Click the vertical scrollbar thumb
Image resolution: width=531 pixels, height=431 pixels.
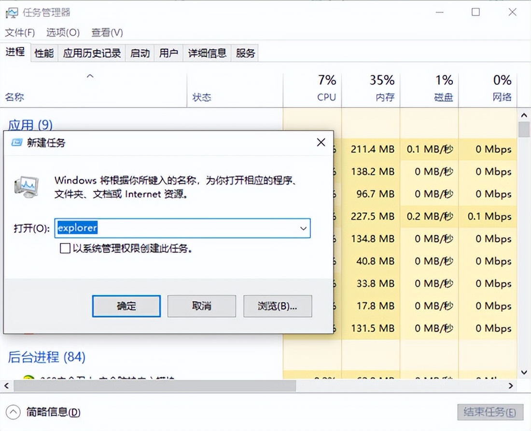pyautogui.click(x=524, y=130)
